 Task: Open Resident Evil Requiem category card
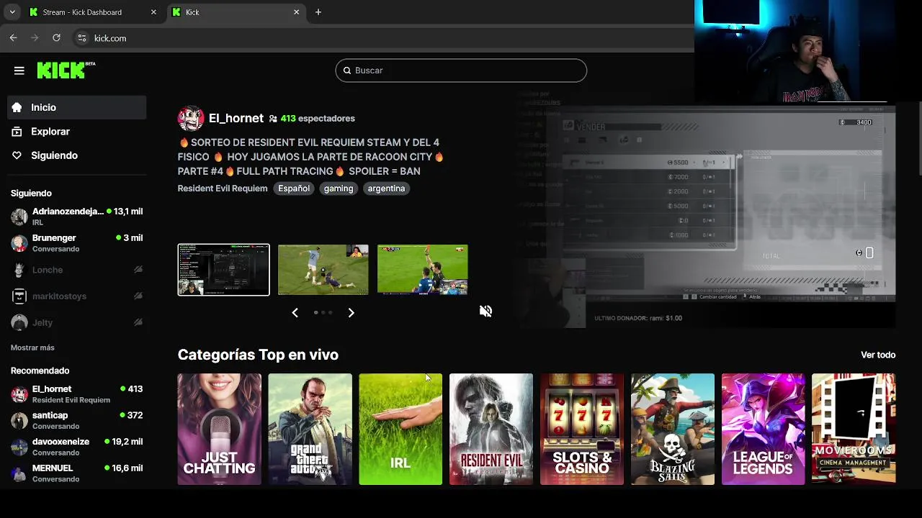pyautogui.click(x=491, y=429)
